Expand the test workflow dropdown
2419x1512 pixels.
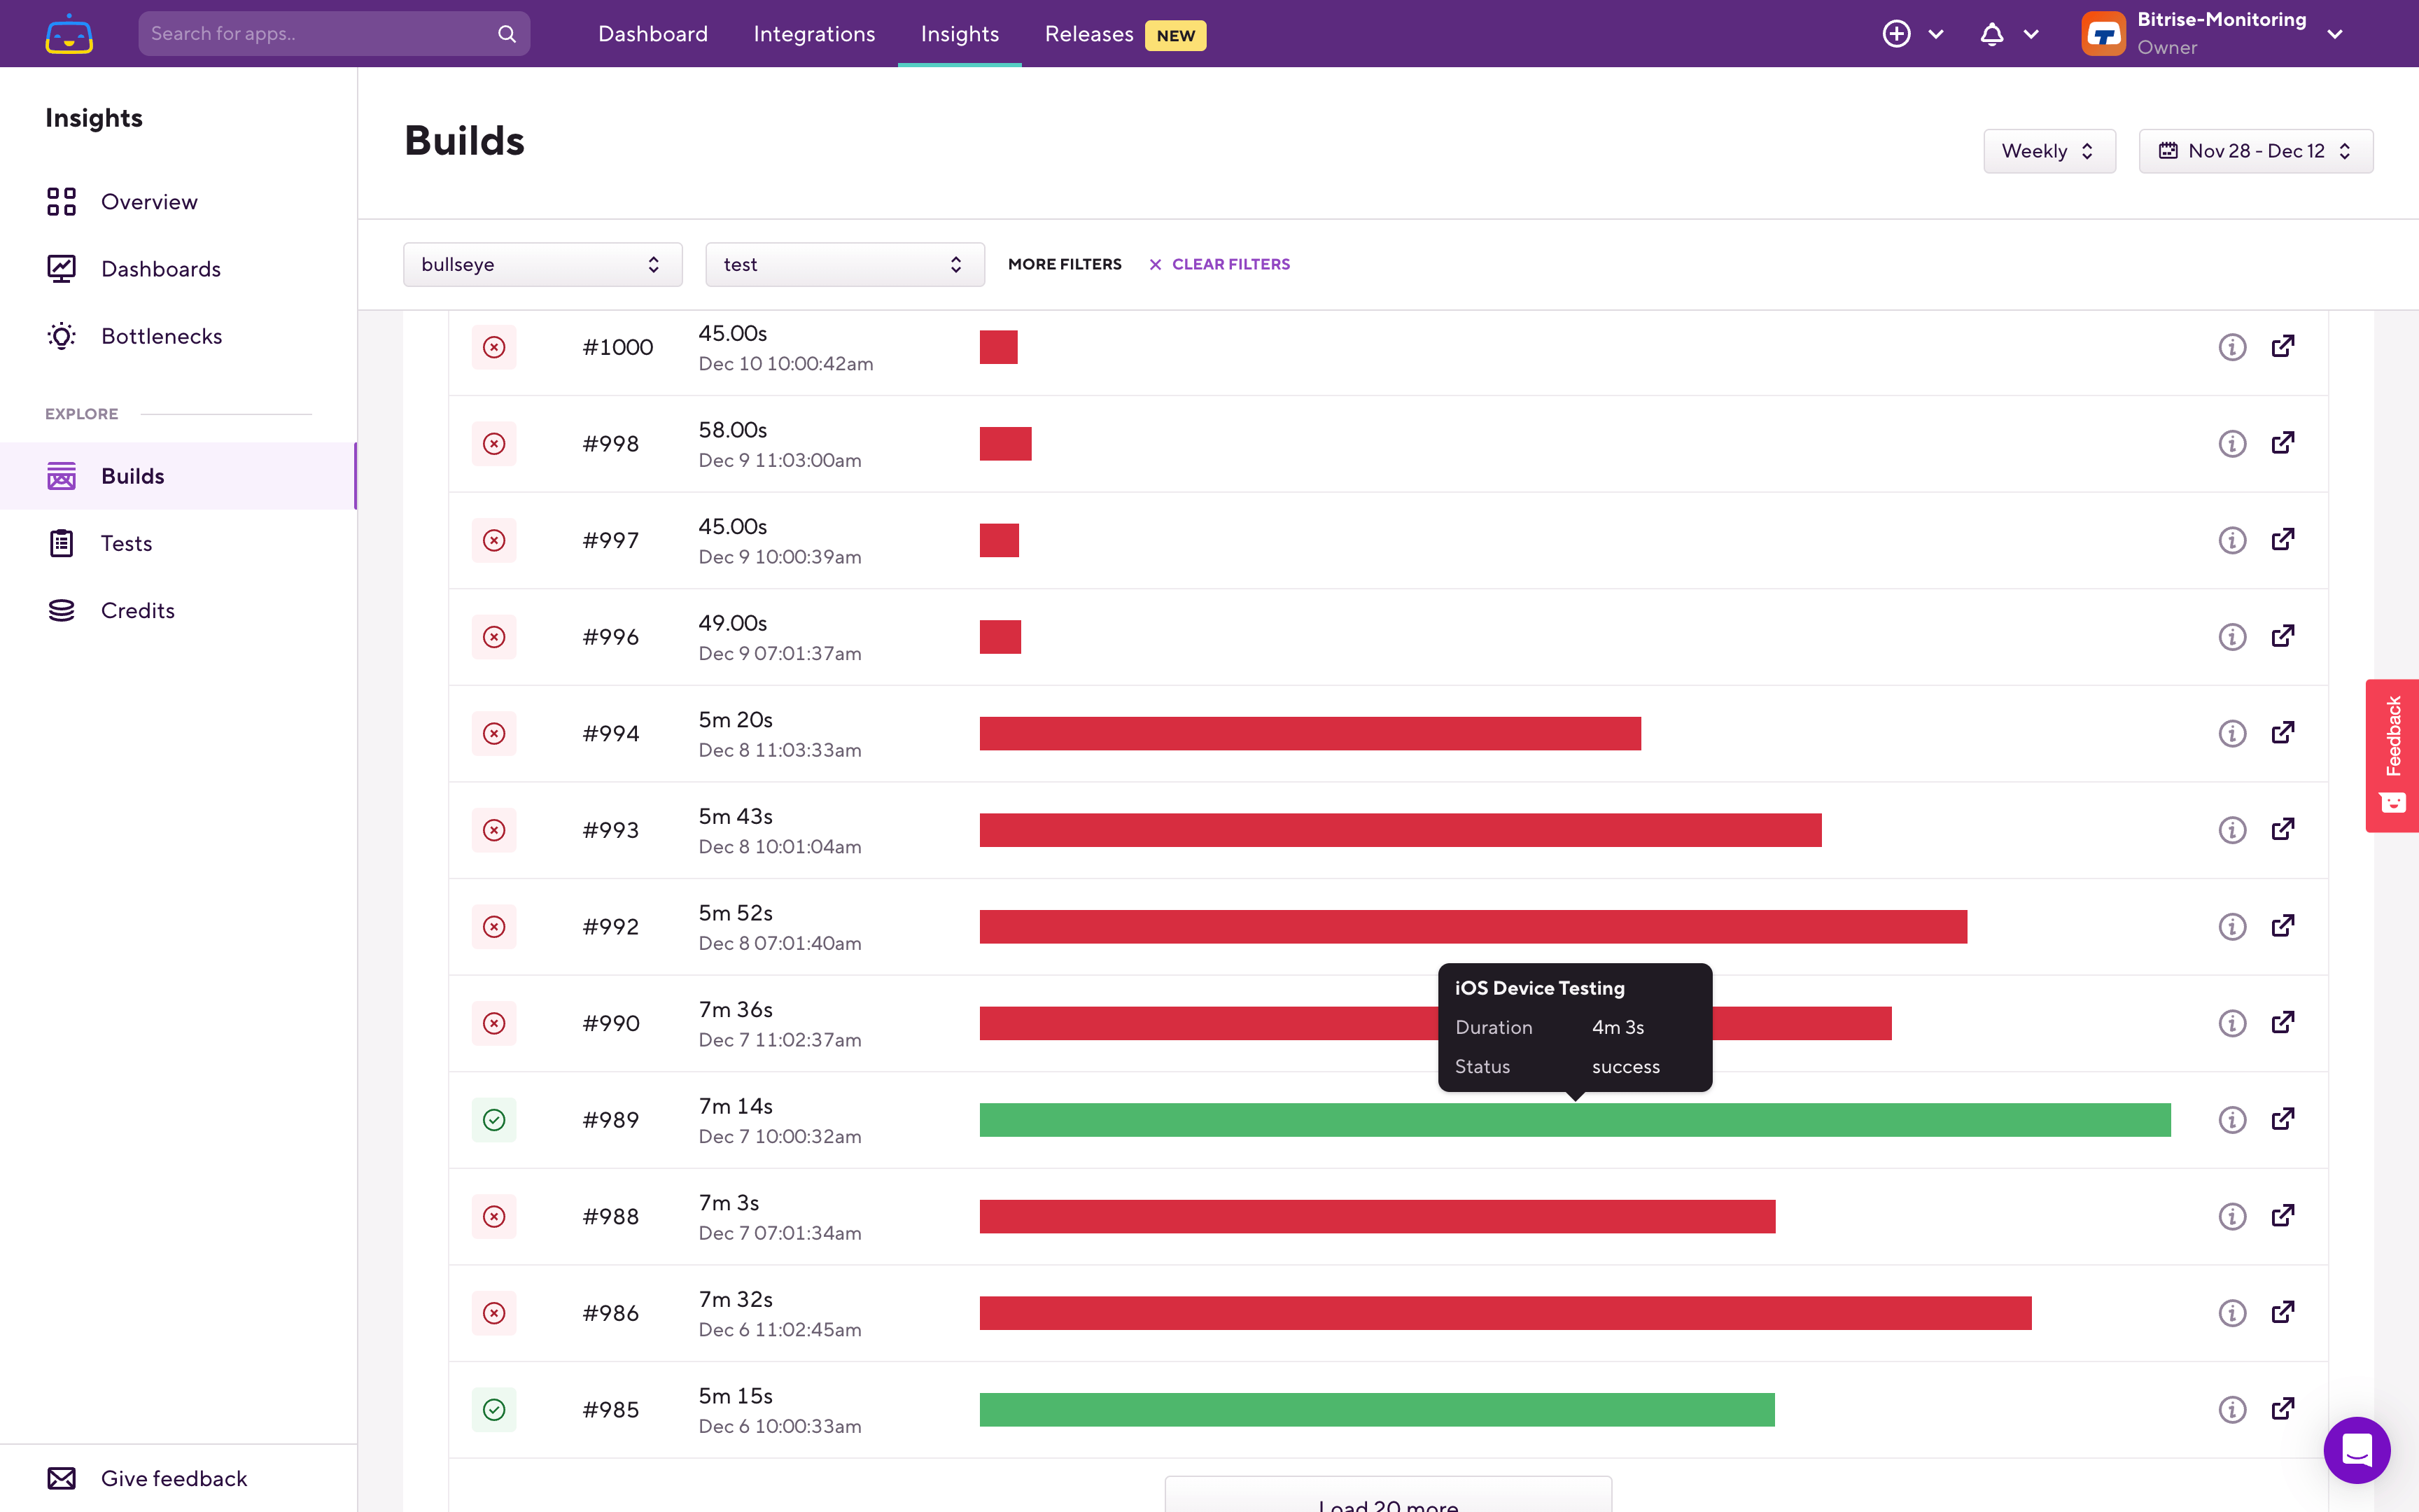pyautogui.click(x=843, y=264)
